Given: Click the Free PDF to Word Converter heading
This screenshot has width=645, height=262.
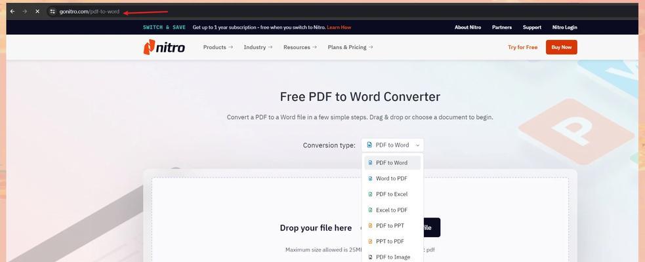Looking at the screenshot, I should click(x=360, y=96).
